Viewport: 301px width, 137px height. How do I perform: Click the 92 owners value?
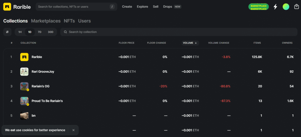tap(292, 72)
